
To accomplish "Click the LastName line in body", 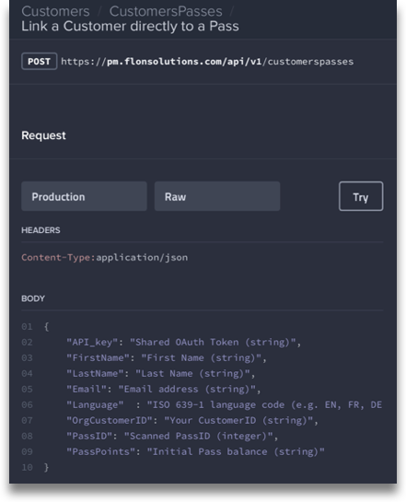I will point(160,374).
